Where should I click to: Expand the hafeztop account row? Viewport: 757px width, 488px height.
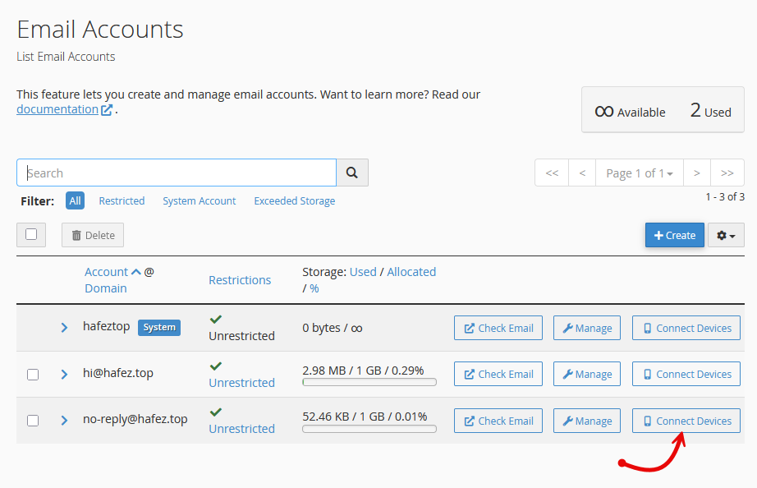[64, 328]
